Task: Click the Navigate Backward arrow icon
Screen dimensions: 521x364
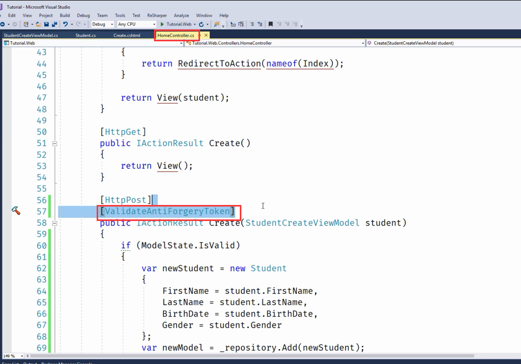Action: click(2, 24)
